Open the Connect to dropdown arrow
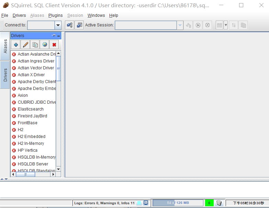269x208 pixels. [58, 25]
